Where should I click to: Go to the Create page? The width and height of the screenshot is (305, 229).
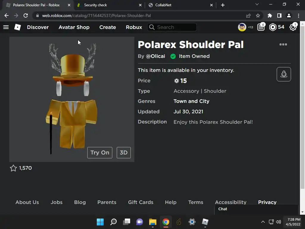[x=108, y=27]
